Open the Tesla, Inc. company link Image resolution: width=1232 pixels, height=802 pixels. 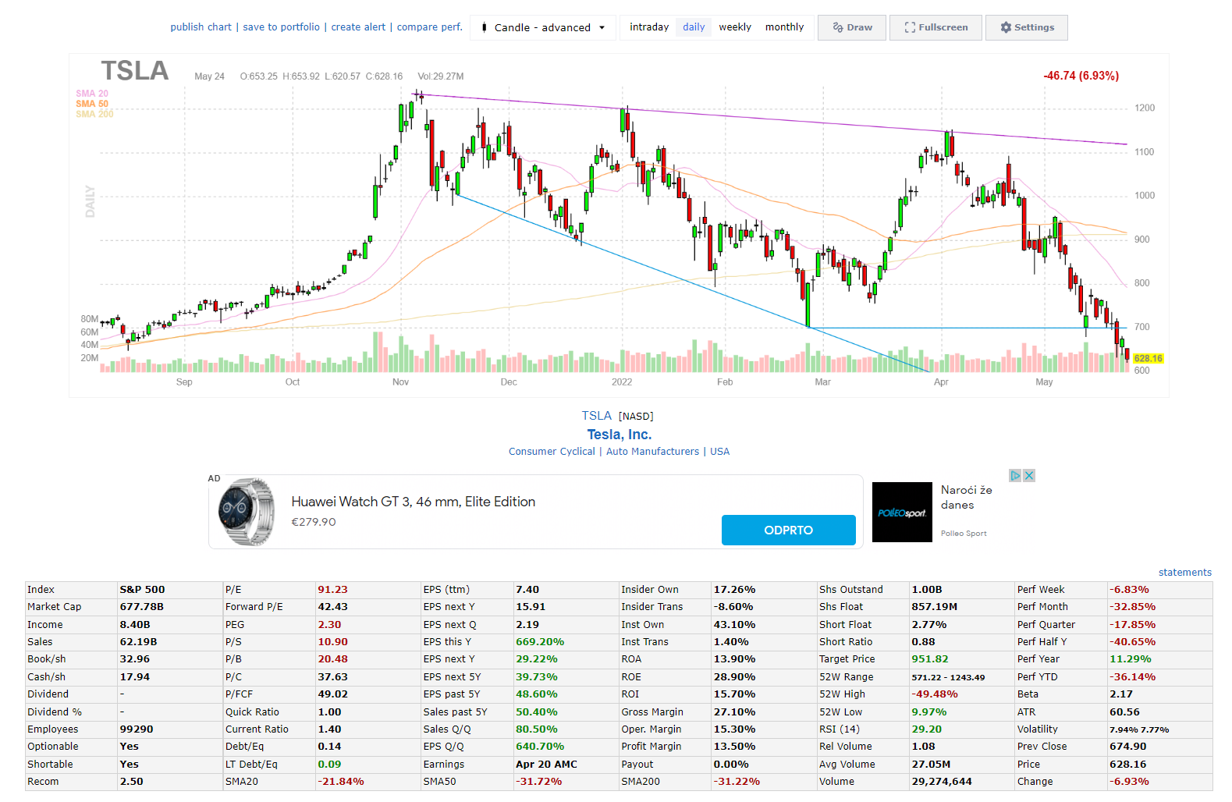click(620, 435)
